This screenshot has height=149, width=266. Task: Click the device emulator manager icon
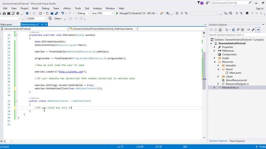tap(13, 13)
